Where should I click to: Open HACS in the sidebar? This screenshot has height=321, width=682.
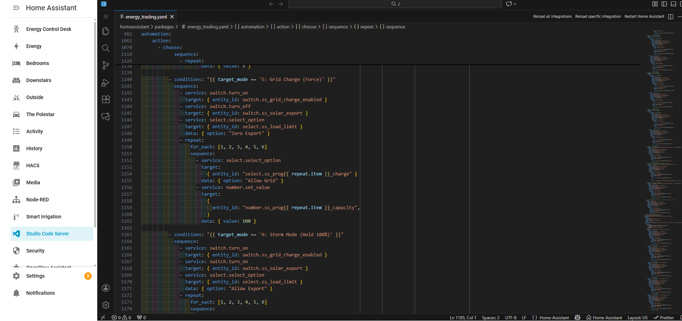click(52, 165)
